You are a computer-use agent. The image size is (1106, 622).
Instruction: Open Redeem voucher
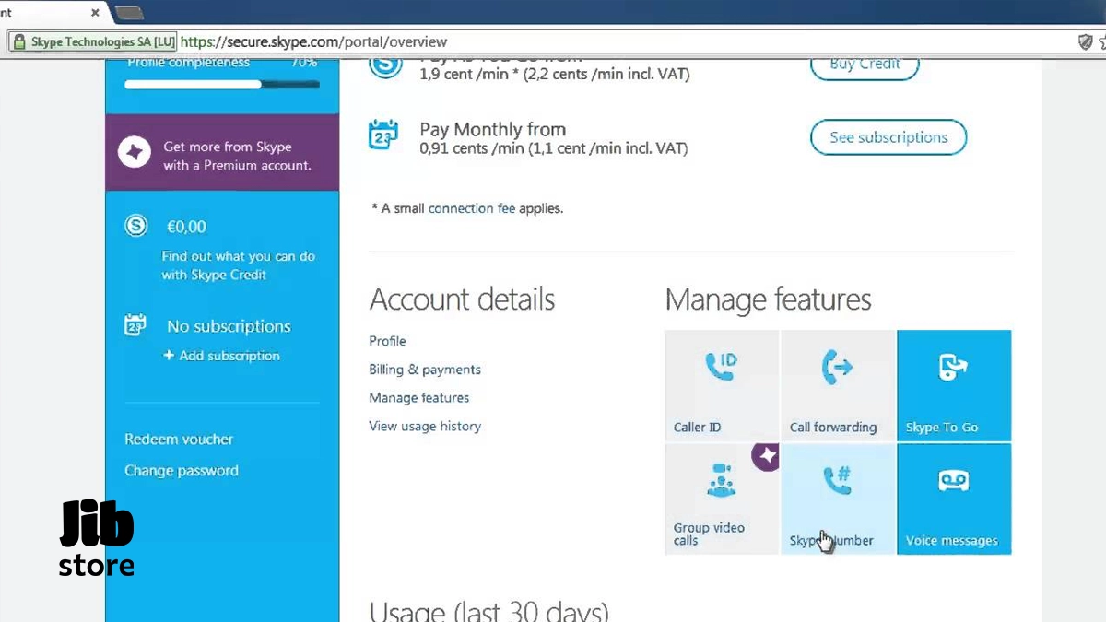(178, 439)
